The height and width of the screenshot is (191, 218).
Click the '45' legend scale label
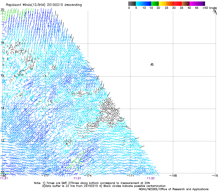[x=196, y=8]
